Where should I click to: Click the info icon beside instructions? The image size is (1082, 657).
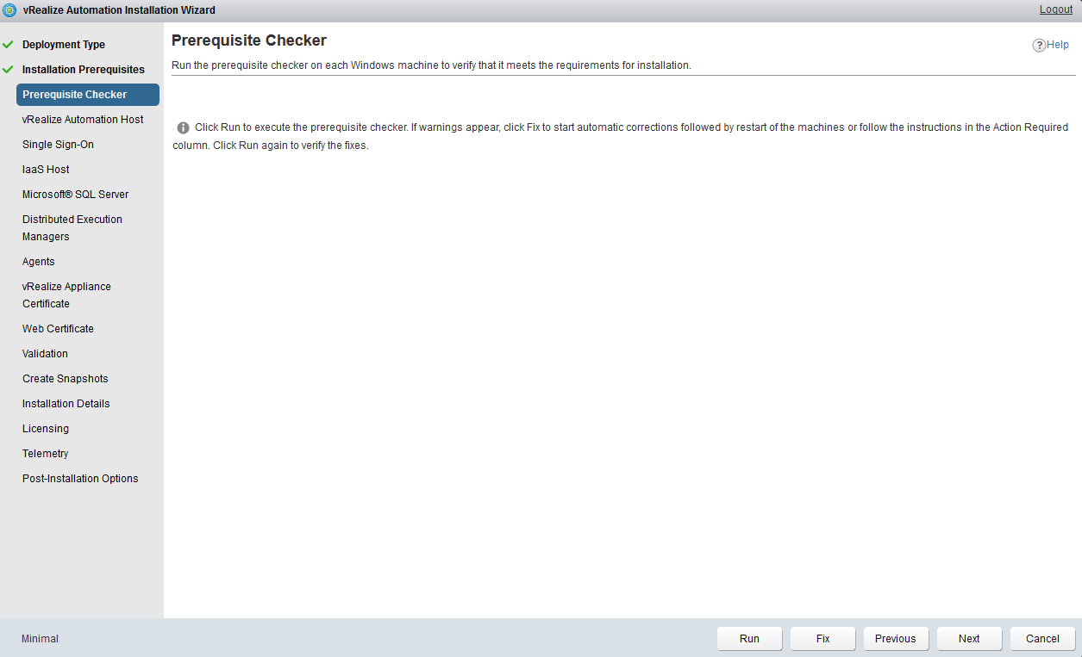click(183, 127)
